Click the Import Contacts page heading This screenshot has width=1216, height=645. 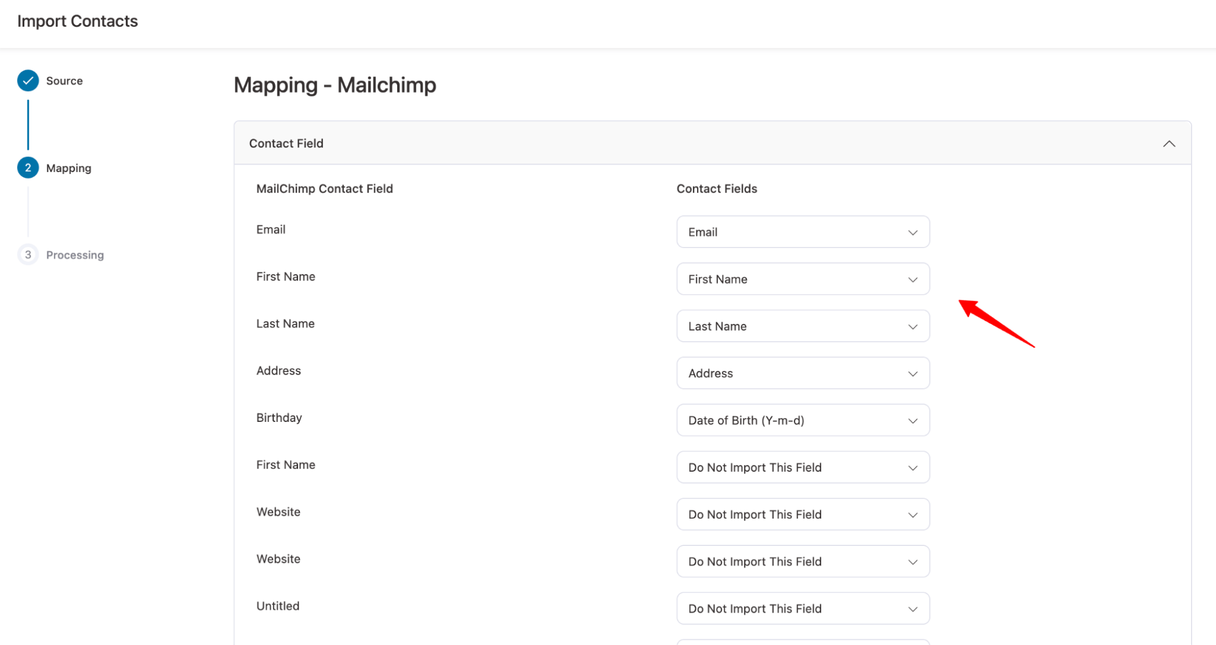pyautogui.click(x=77, y=21)
